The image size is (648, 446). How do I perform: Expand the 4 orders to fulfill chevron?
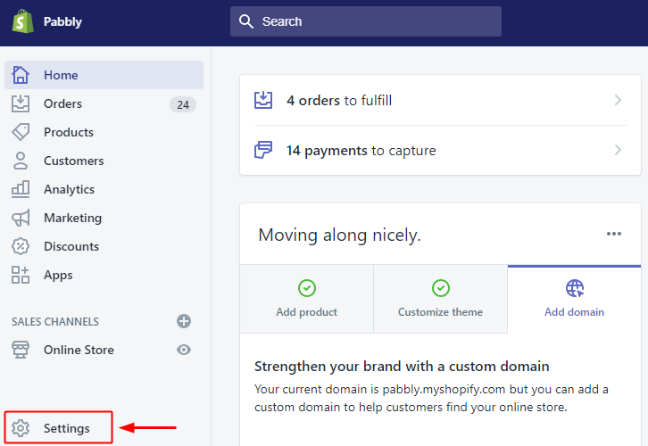(x=618, y=100)
